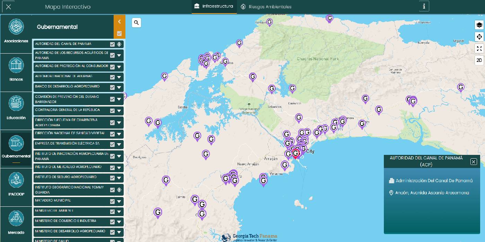Image resolution: width=485 pixels, height=242 pixels.
Task: Close the Mapa Interactivo panel with X
Action: coord(9,7)
